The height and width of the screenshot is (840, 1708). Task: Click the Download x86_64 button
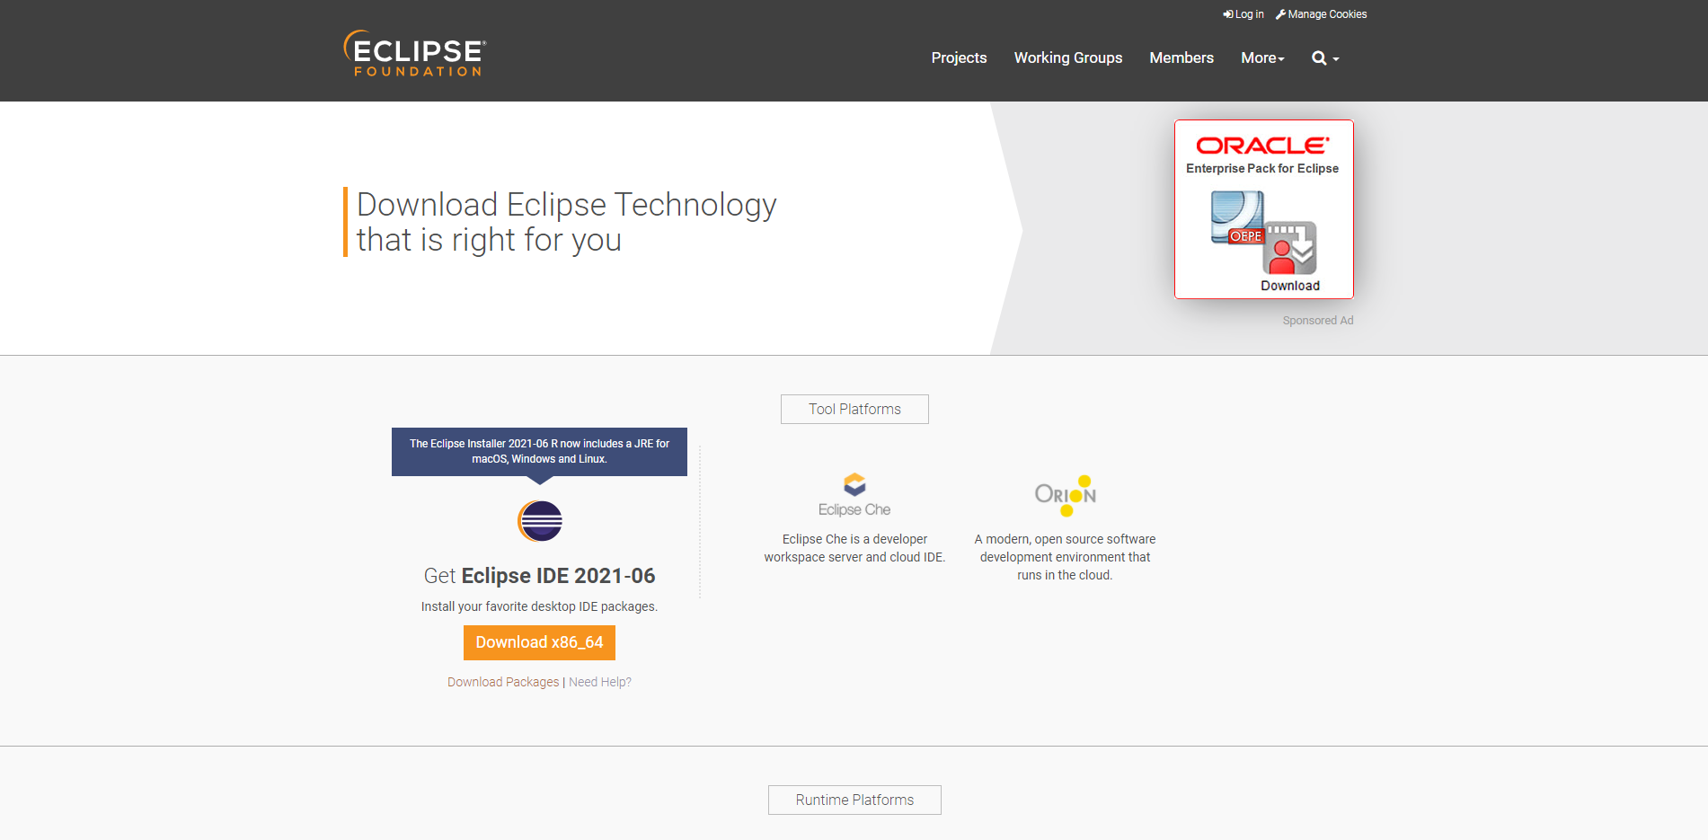pyautogui.click(x=539, y=642)
